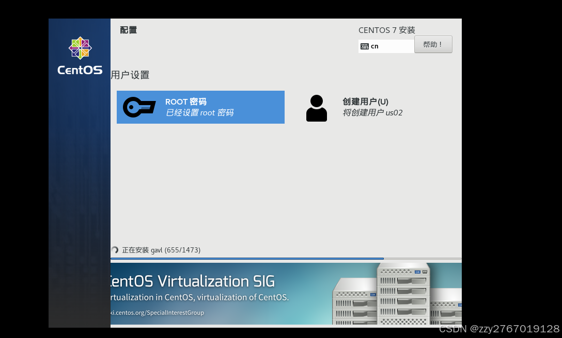Click the 配置 title
The image size is (562, 338).
pos(128,30)
